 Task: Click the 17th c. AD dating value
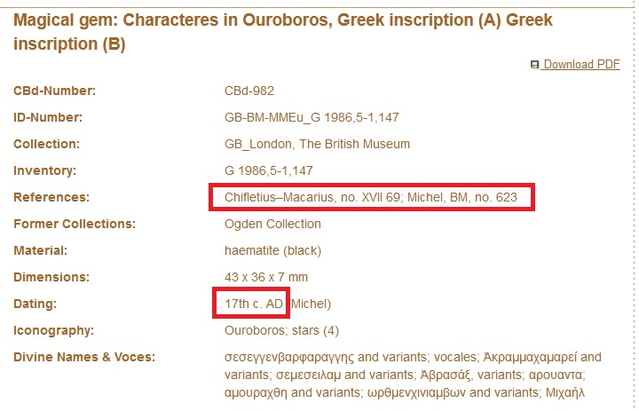252,304
